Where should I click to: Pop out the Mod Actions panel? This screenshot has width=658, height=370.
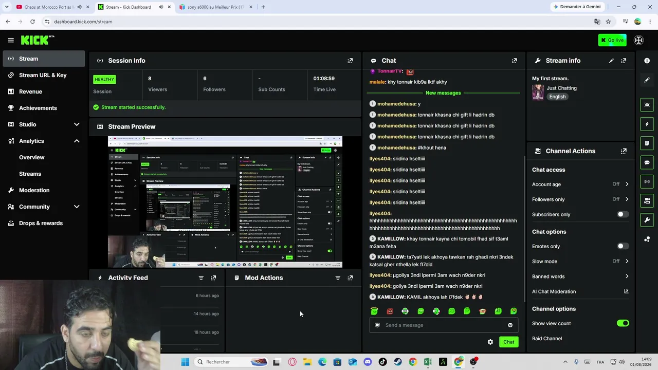click(x=350, y=278)
